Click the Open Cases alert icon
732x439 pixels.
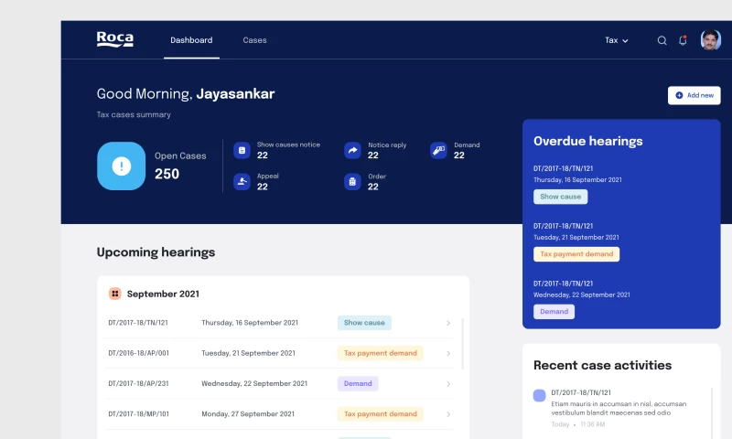(121, 166)
